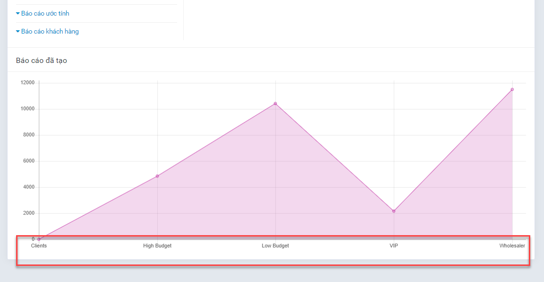This screenshot has height=282, width=544.
Task: Click the Báo cáo đã tạo heading
Action: (x=42, y=61)
